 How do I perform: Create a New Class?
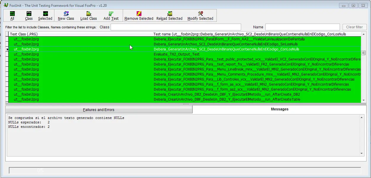tap(66, 16)
